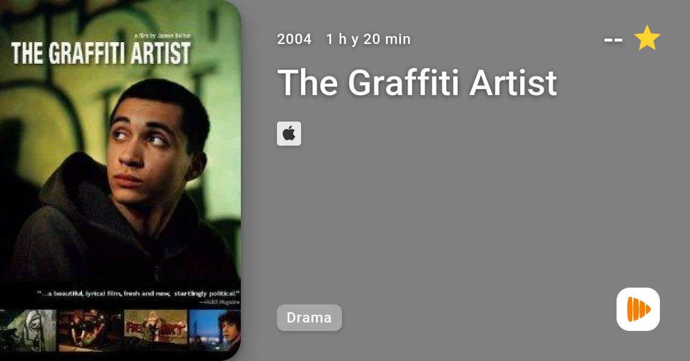Open the orange play app logo

tap(638, 309)
